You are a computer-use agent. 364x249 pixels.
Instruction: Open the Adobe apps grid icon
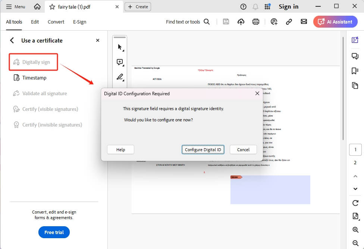tap(267, 6)
